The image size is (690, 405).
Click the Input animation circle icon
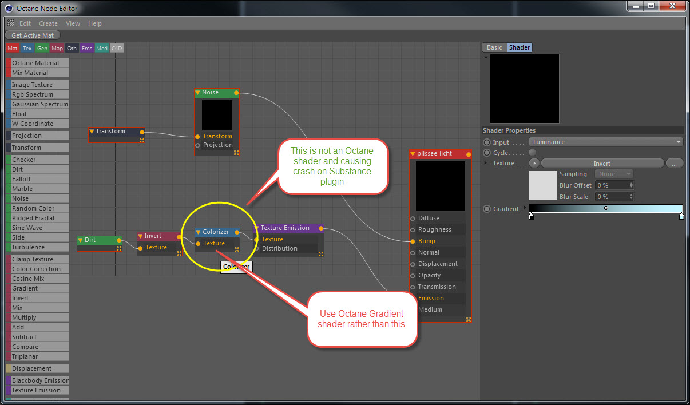(x=487, y=142)
